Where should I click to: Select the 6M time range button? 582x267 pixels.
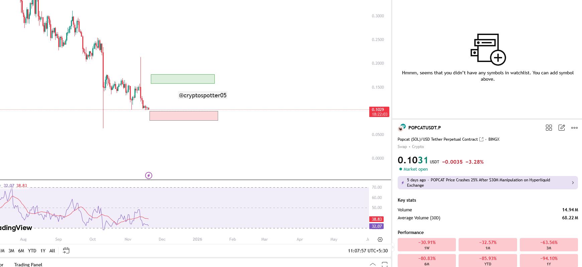pos(21,251)
